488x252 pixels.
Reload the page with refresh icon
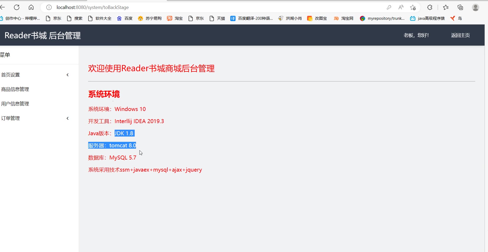tap(17, 7)
